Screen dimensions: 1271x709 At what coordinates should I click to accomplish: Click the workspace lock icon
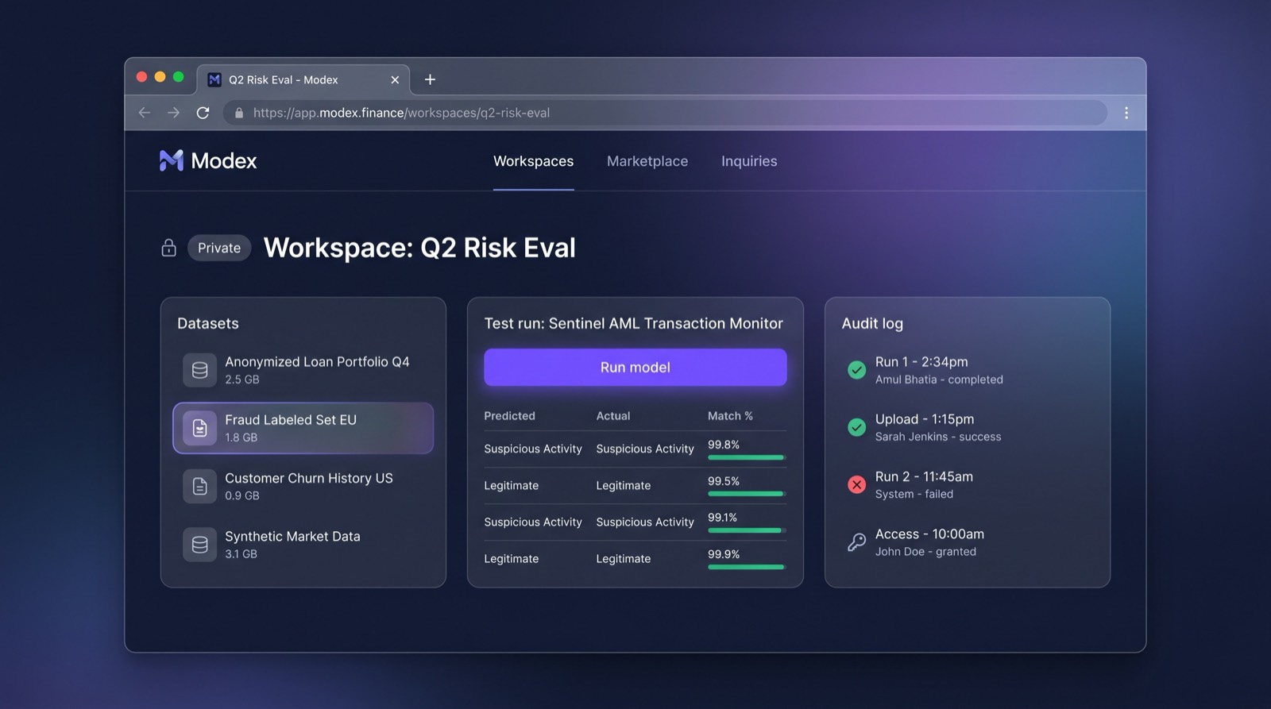168,248
